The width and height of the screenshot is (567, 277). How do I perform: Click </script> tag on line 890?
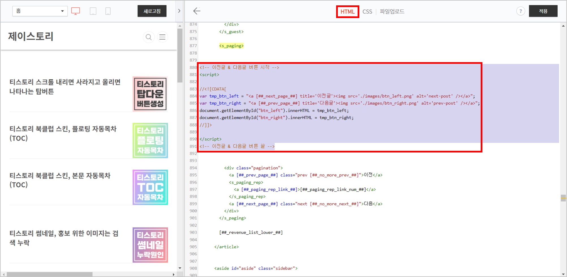(211, 139)
